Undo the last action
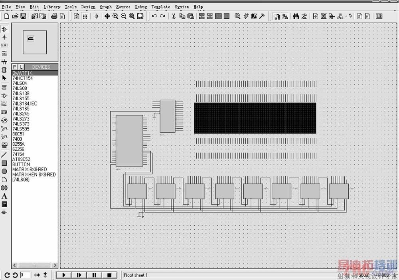This screenshot has height=280, width=399. pyautogui.click(x=154, y=16)
